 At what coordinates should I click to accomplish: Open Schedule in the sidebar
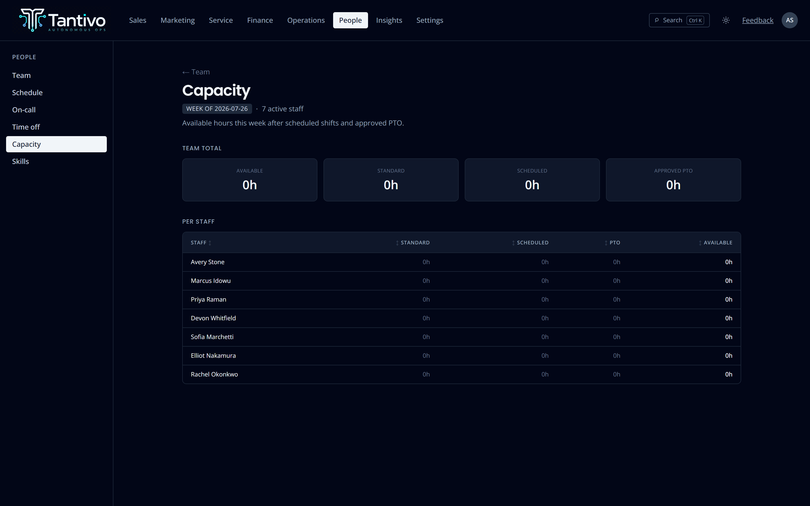click(56, 93)
